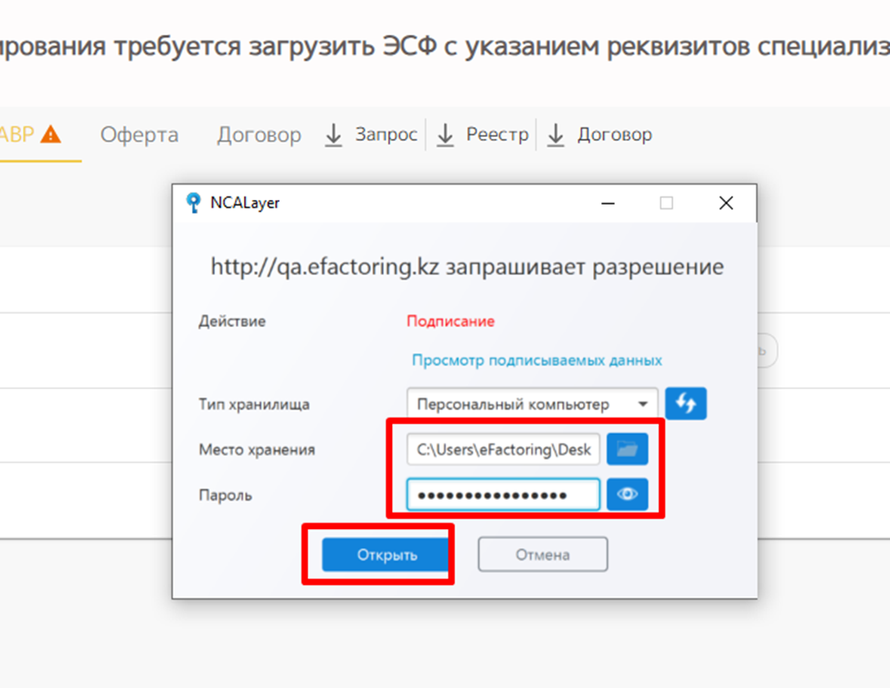Expand the Тип хранилища dropdown
The image size is (890, 688).
click(532, 404)
